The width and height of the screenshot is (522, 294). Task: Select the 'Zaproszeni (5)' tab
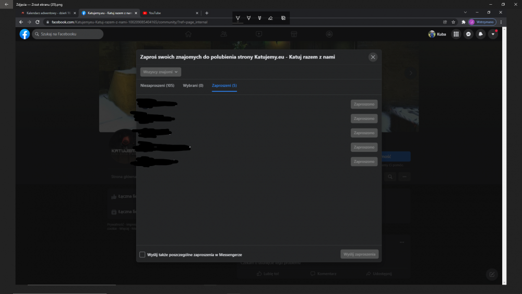coord(224,86)
